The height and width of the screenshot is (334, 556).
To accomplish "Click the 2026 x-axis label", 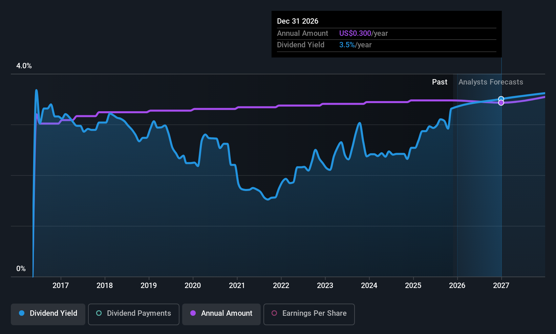I will (x=457, y=286).
